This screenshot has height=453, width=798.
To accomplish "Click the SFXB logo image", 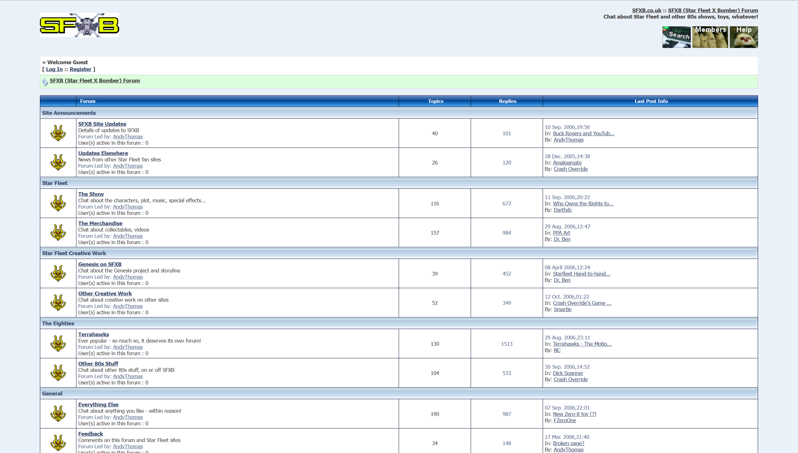I will click(x=80, y=25).
